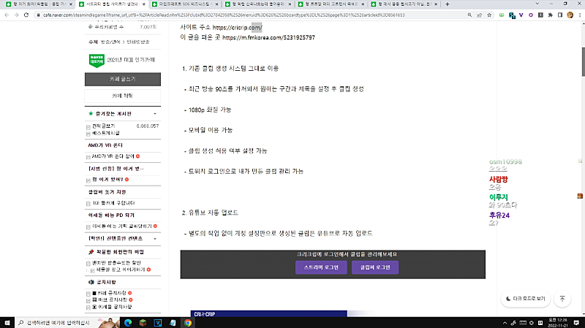Click the 스트리머 로그인 button
The width and height of the screenshot is (585, 328).
pyautogui.click(x=321, y=267)
